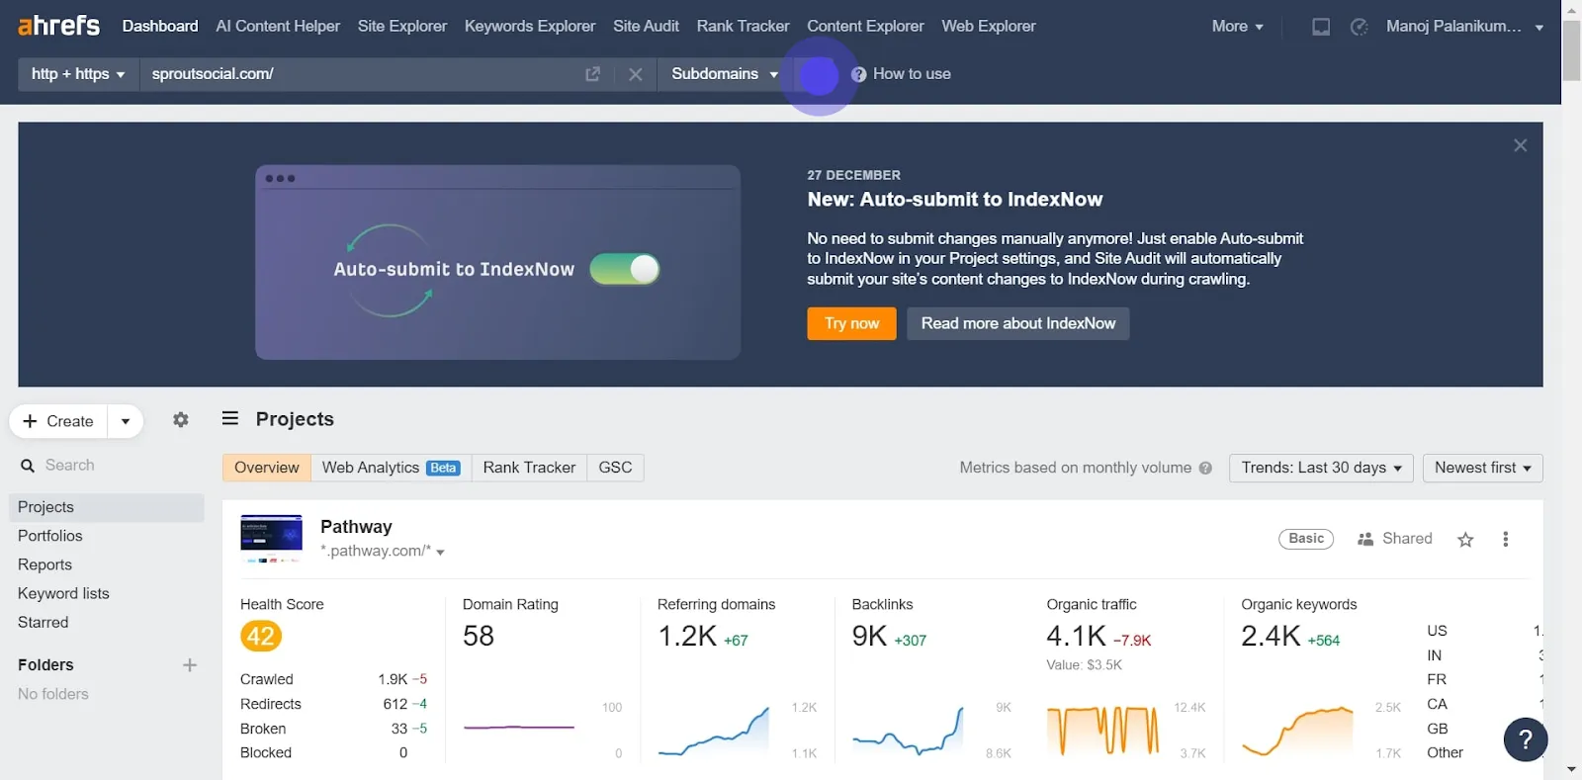The width and height of the screenshot is (1582, 780).
Task: Click the Shared users icon for Pathway
Action: click(1365, 539)
